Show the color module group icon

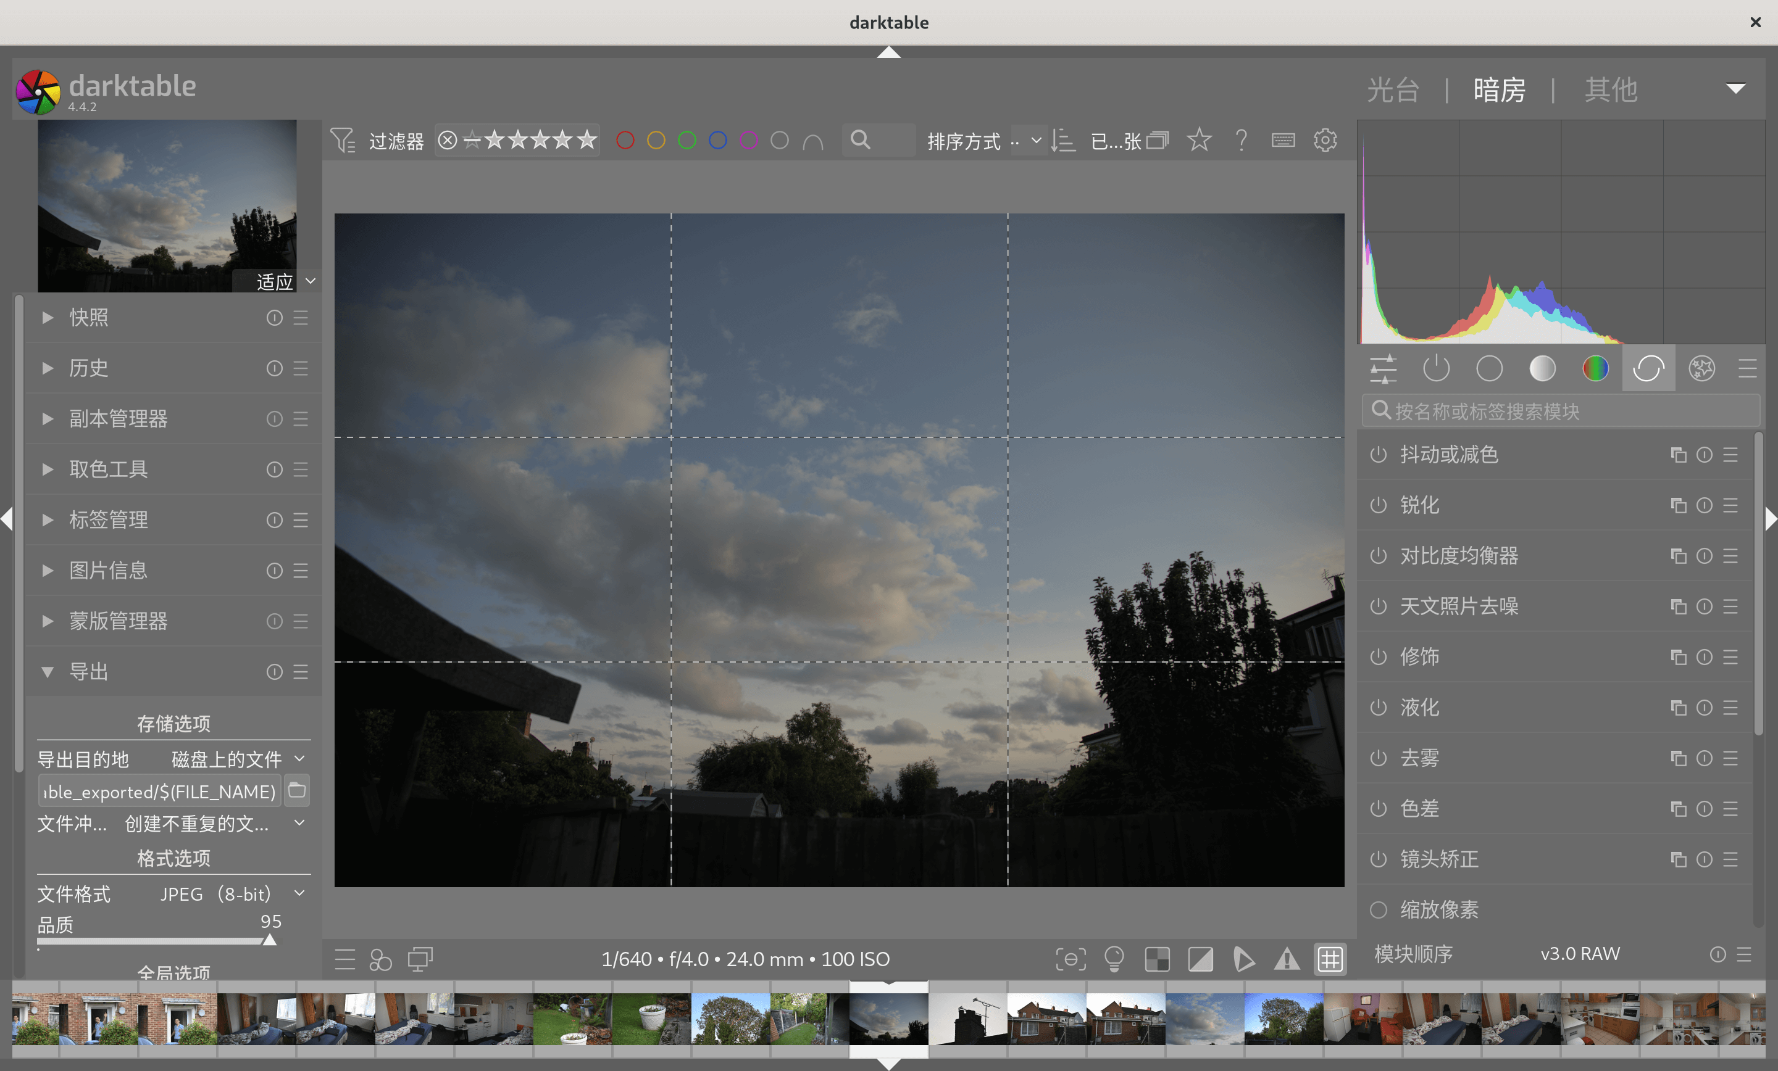click(x=1595, y=368)
